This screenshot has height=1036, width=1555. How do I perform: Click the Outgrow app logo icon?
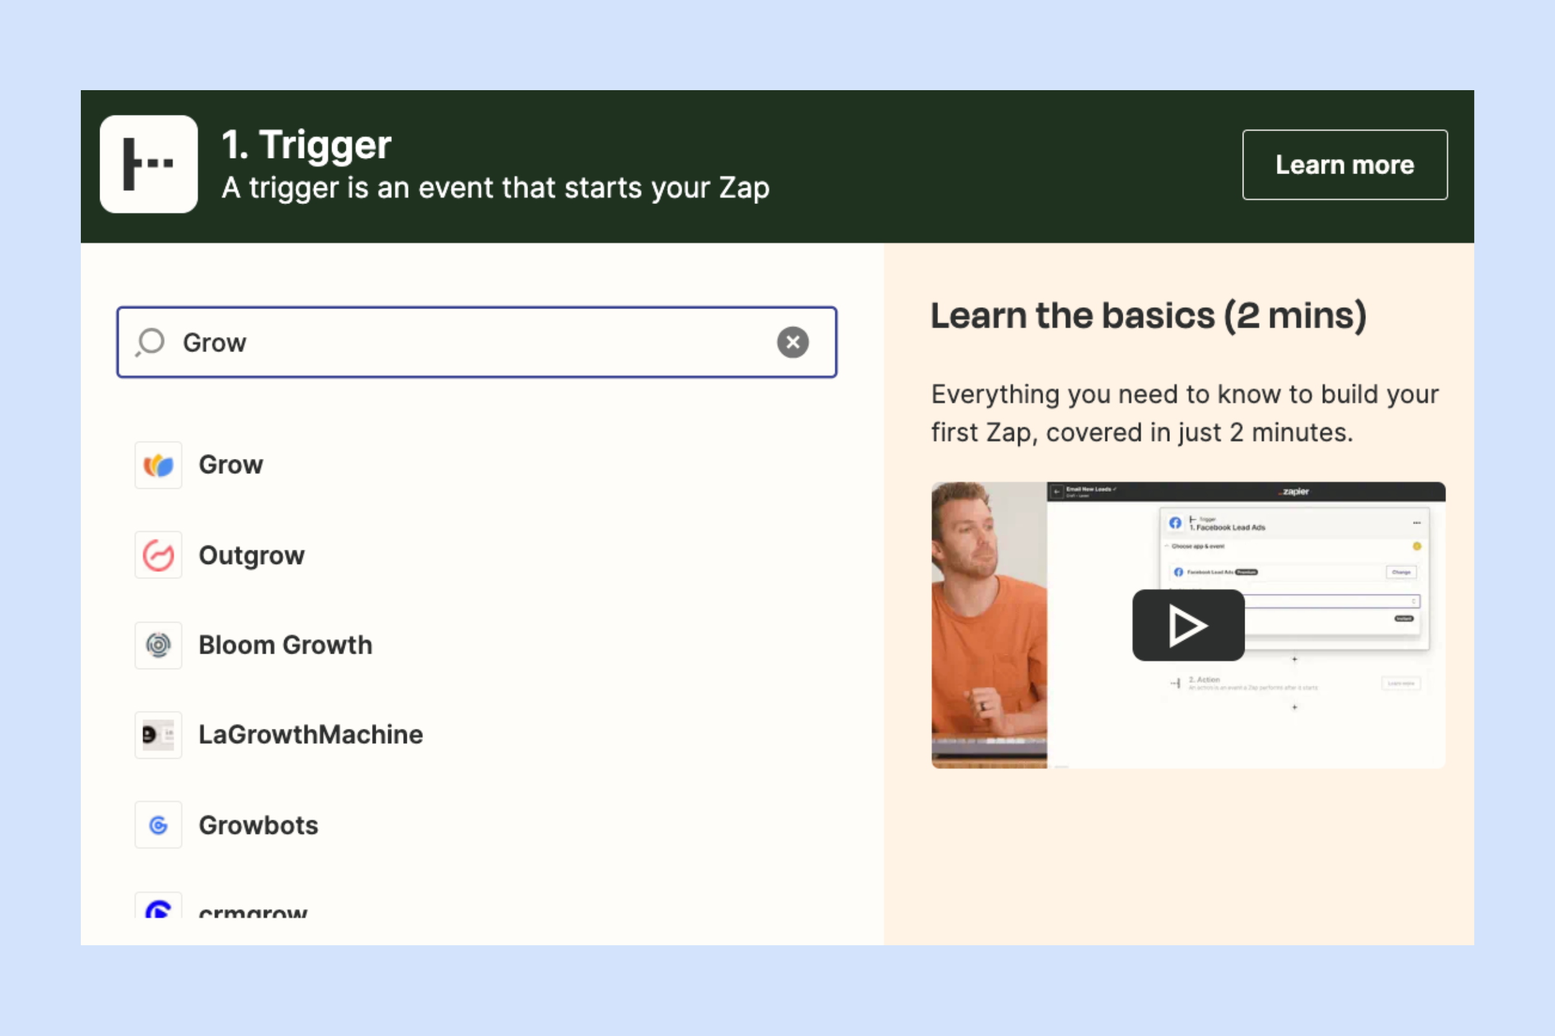159,555
